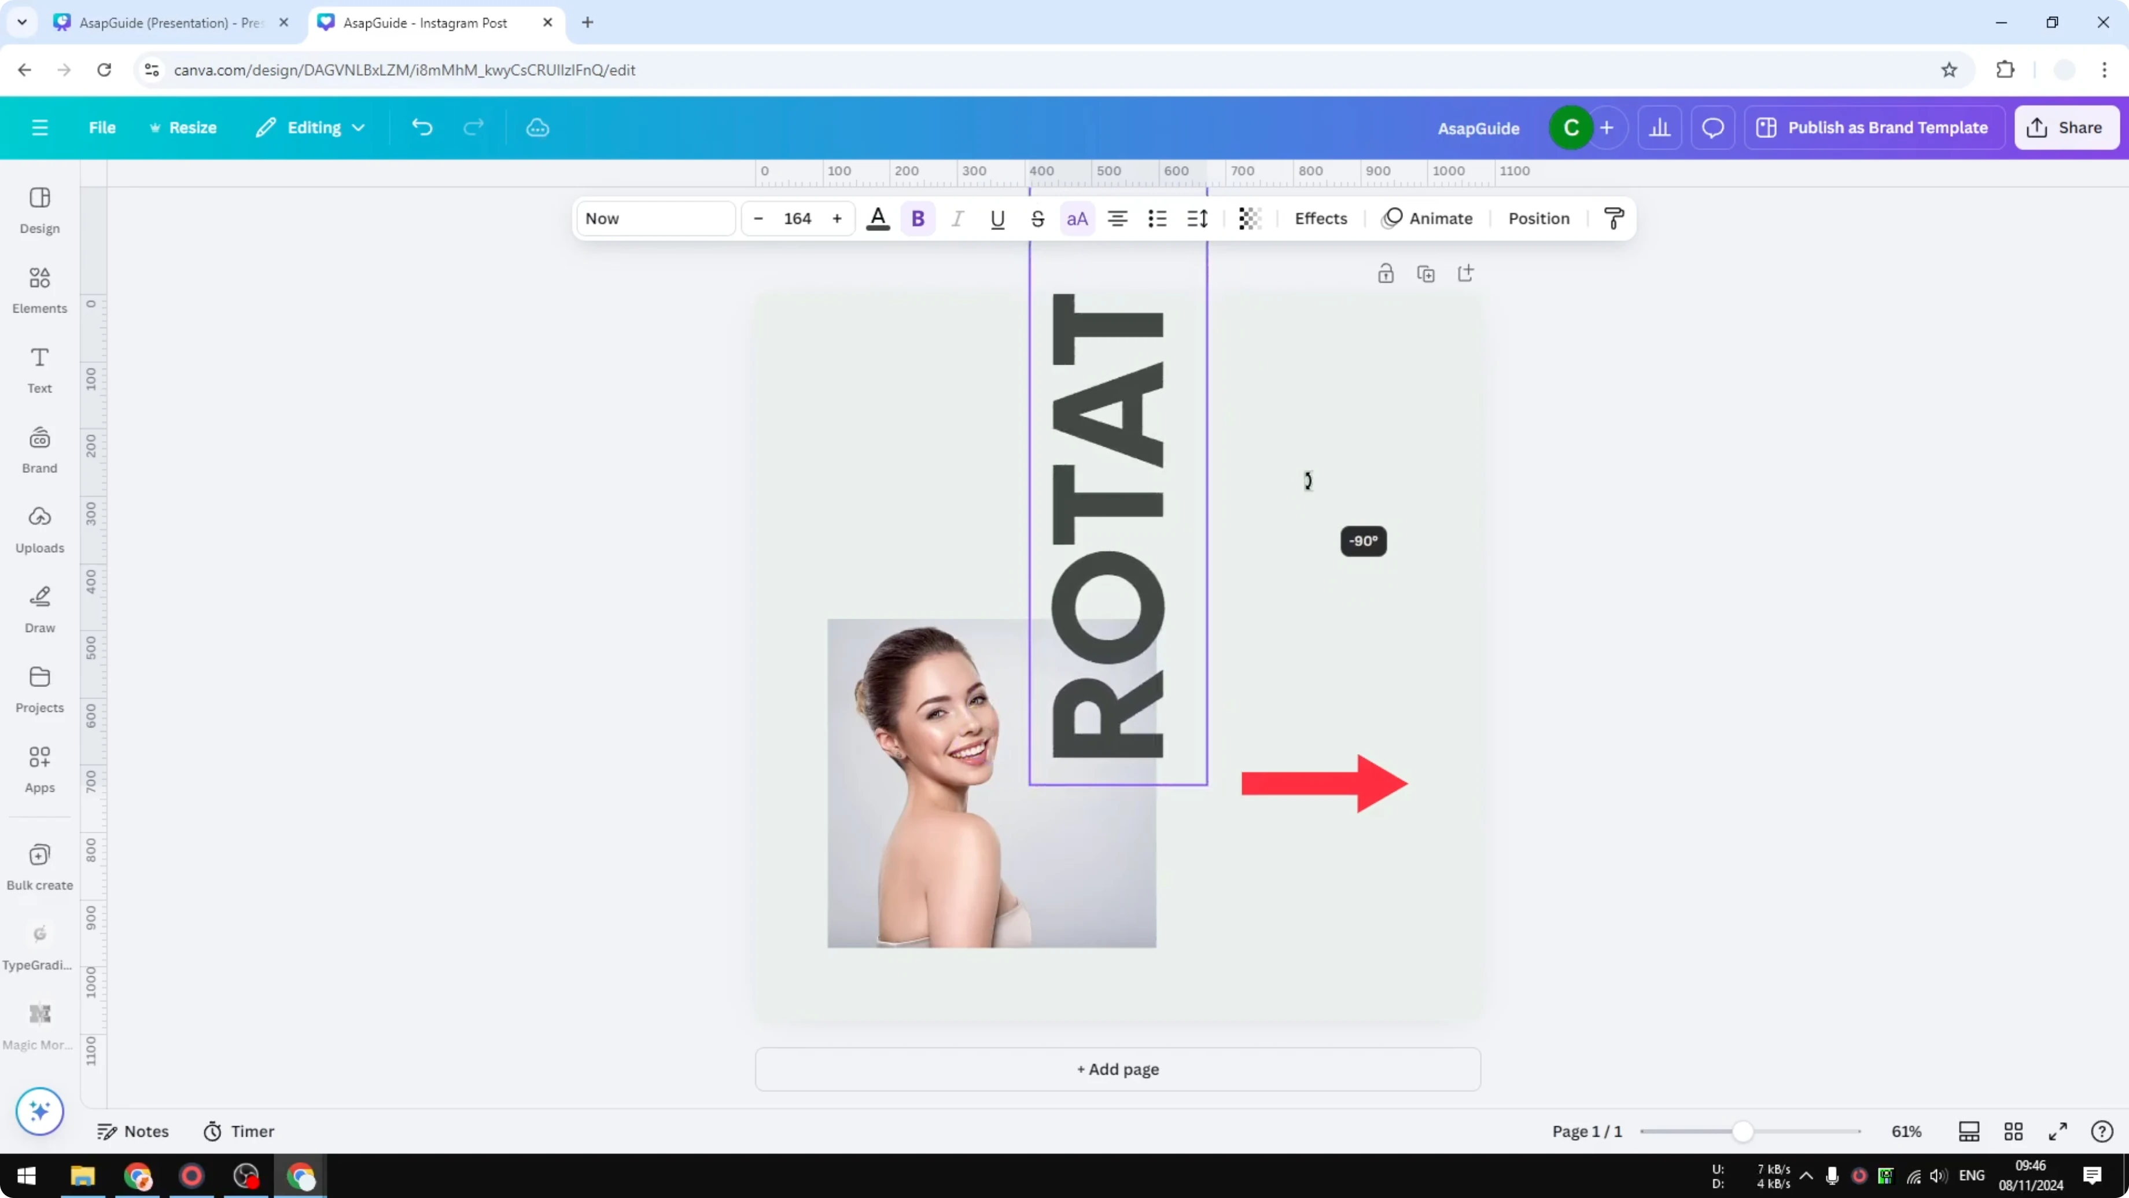Open the Elements panel in sidebar
Image resolution: width=2129 pixels, height=1198 pixels.
point(39,289)
